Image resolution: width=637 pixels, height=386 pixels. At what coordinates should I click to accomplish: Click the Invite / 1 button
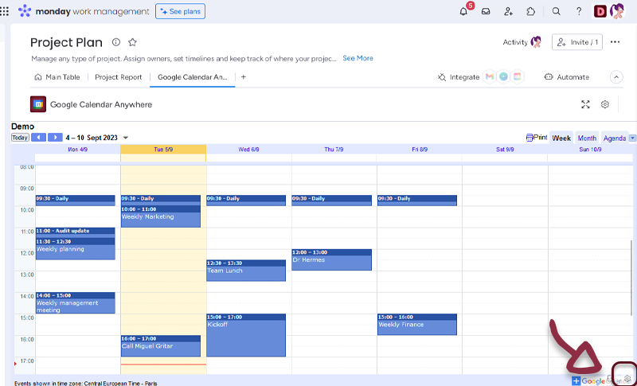(576, 42)
